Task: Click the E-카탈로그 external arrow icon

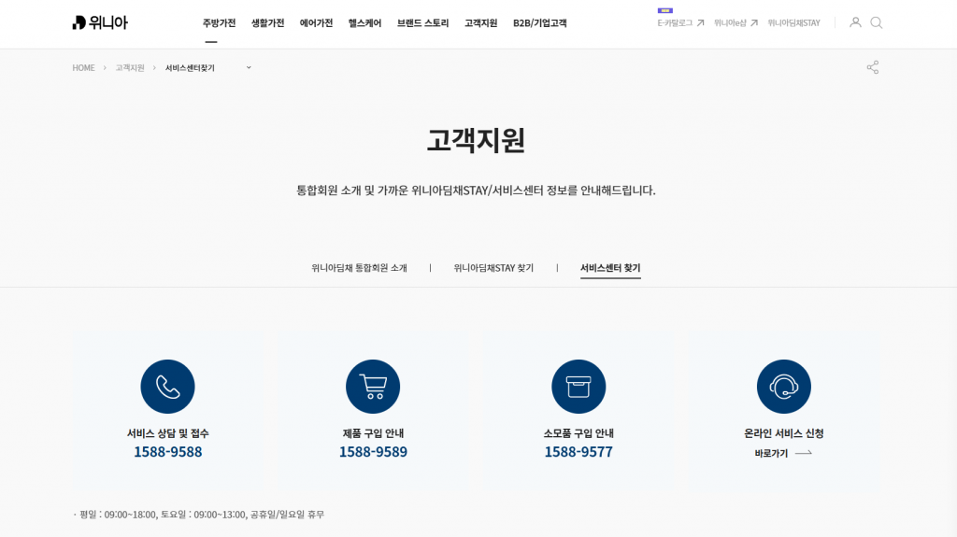Action: click(x=701, y=23)
